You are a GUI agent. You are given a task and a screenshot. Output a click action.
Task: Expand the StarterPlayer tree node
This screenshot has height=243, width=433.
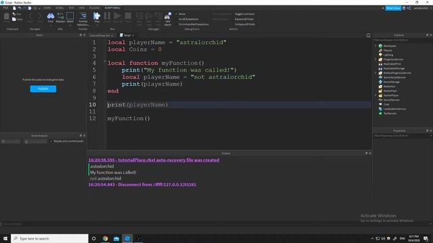(375, 95)
